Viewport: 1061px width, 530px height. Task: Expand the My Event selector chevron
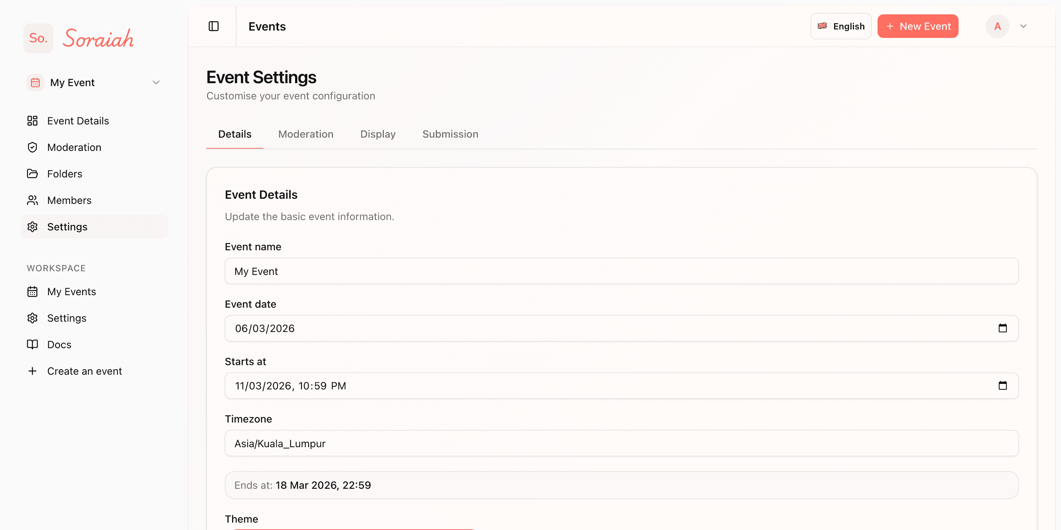156,82
